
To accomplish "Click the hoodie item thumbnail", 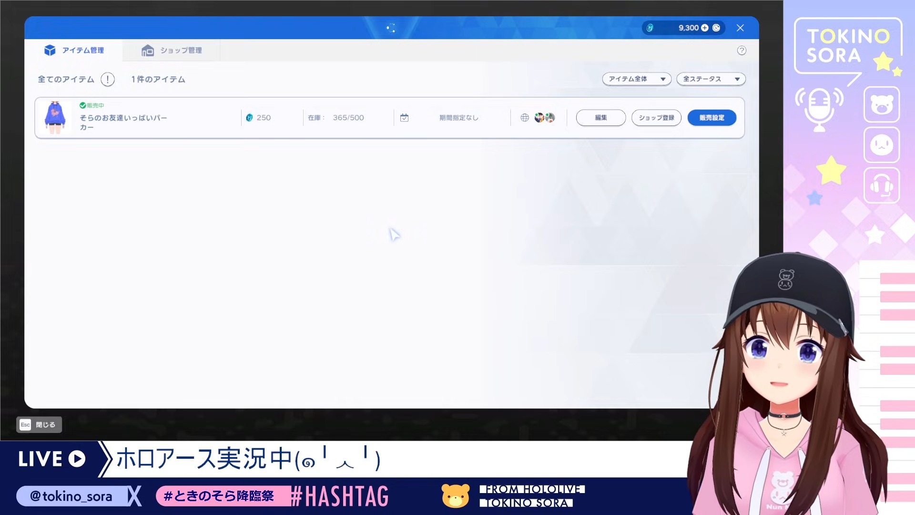I will point(55,118).
